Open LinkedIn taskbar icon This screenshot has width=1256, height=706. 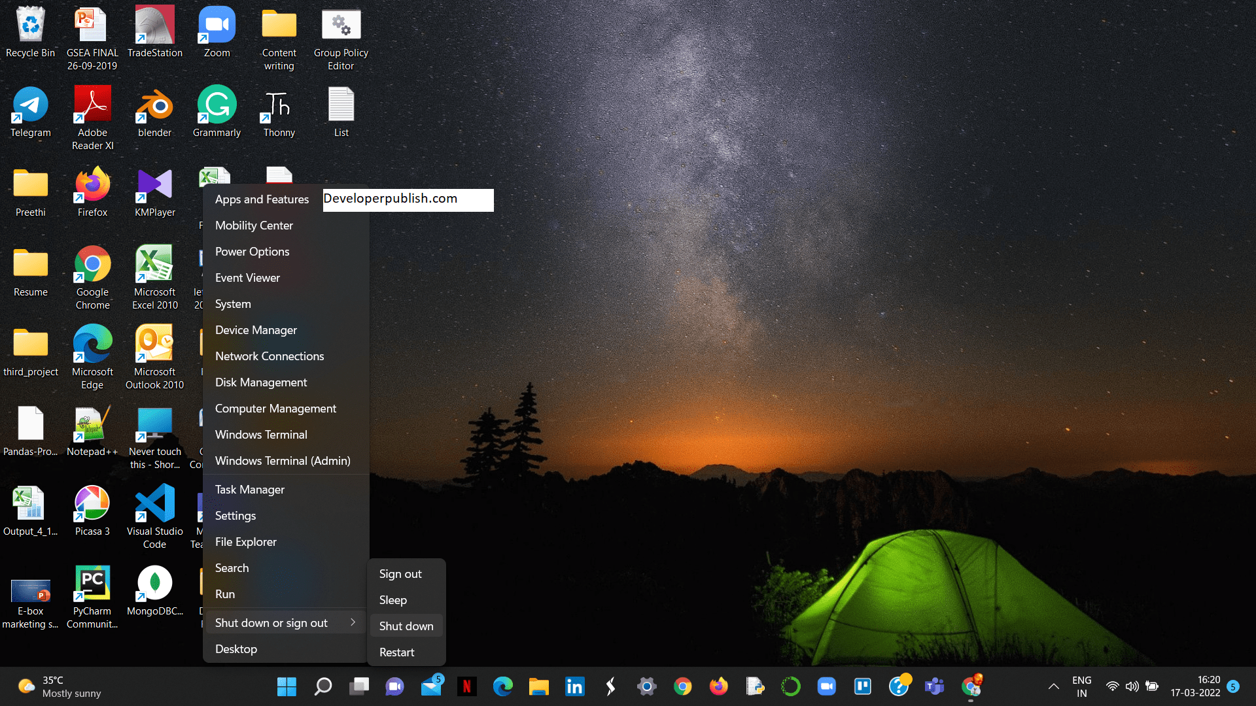coord(574,686)
